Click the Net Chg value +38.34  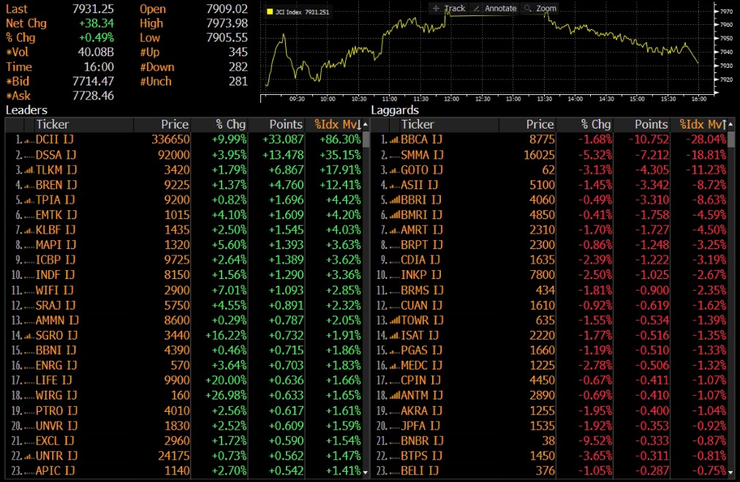[x=97, y=23]
